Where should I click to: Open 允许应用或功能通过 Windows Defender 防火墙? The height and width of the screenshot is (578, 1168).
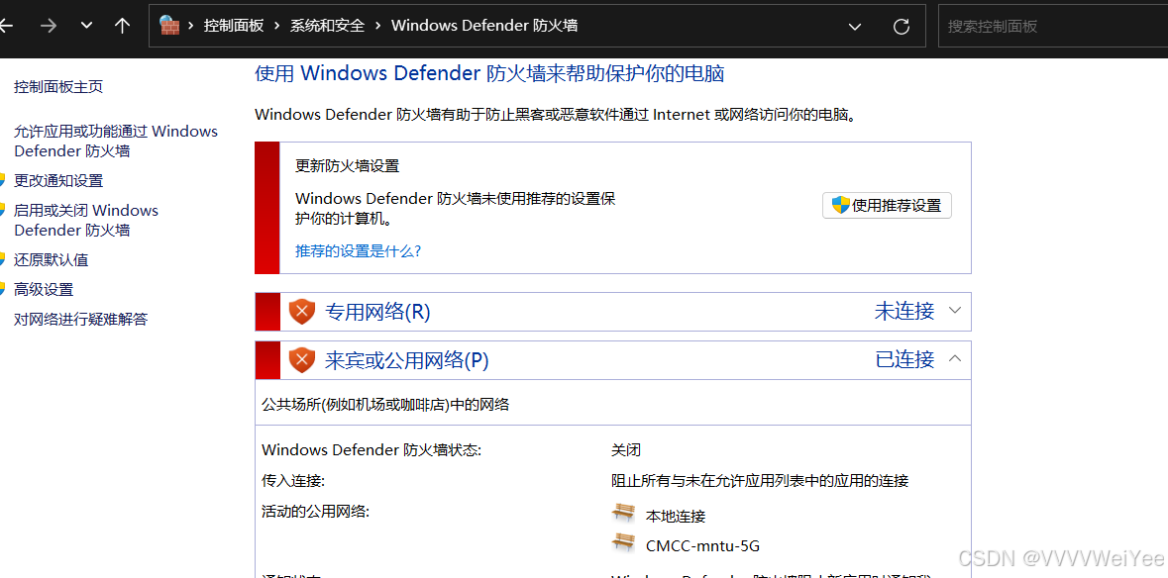point(116,142)
